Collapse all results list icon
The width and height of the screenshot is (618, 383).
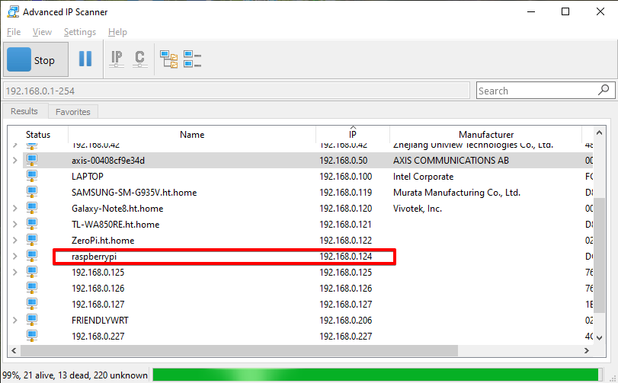pos(192,59)
